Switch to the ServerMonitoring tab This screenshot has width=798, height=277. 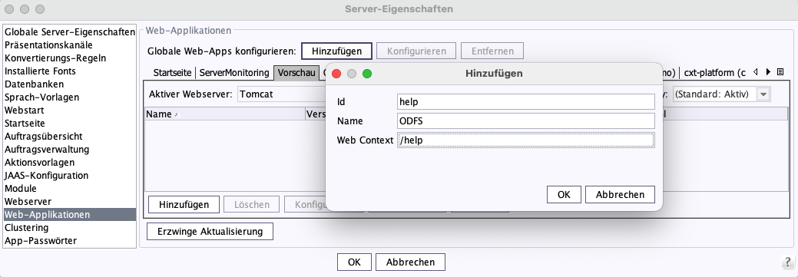click(234, 73)
